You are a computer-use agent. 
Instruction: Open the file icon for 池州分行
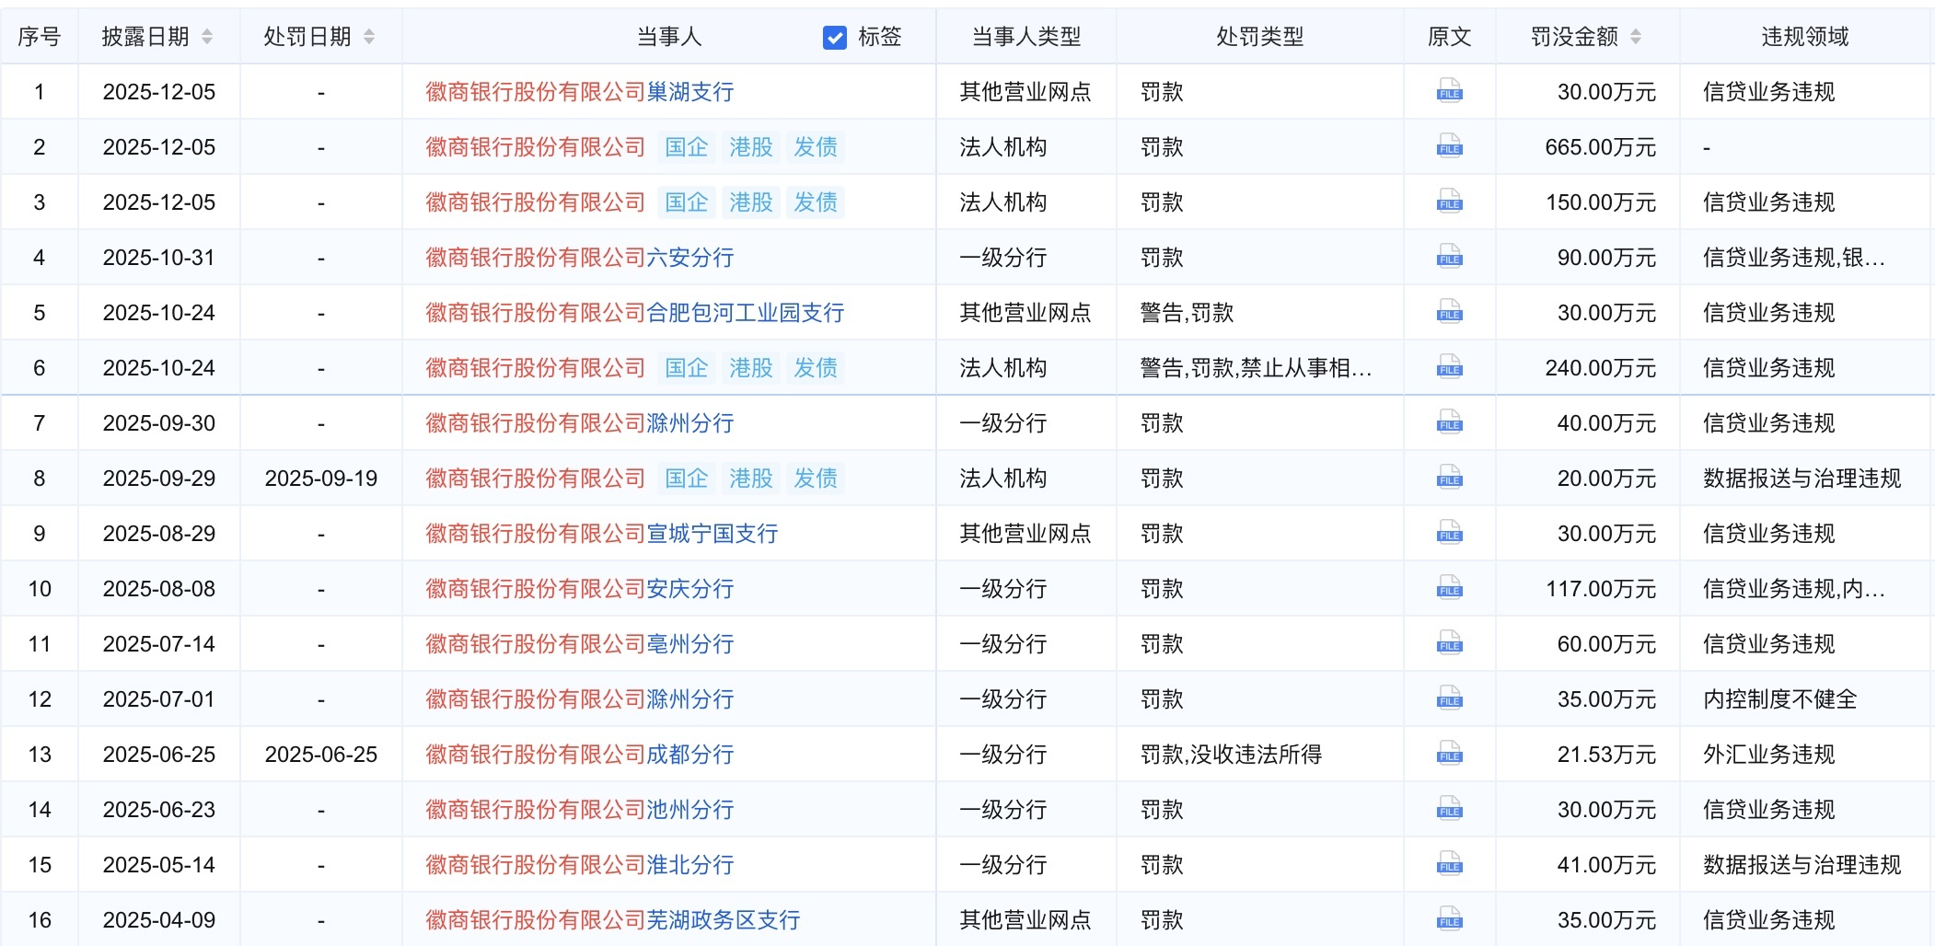(x=1449, y=809)
